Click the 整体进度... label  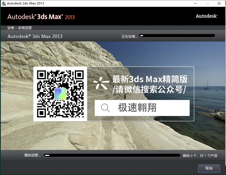click(32, 155)
